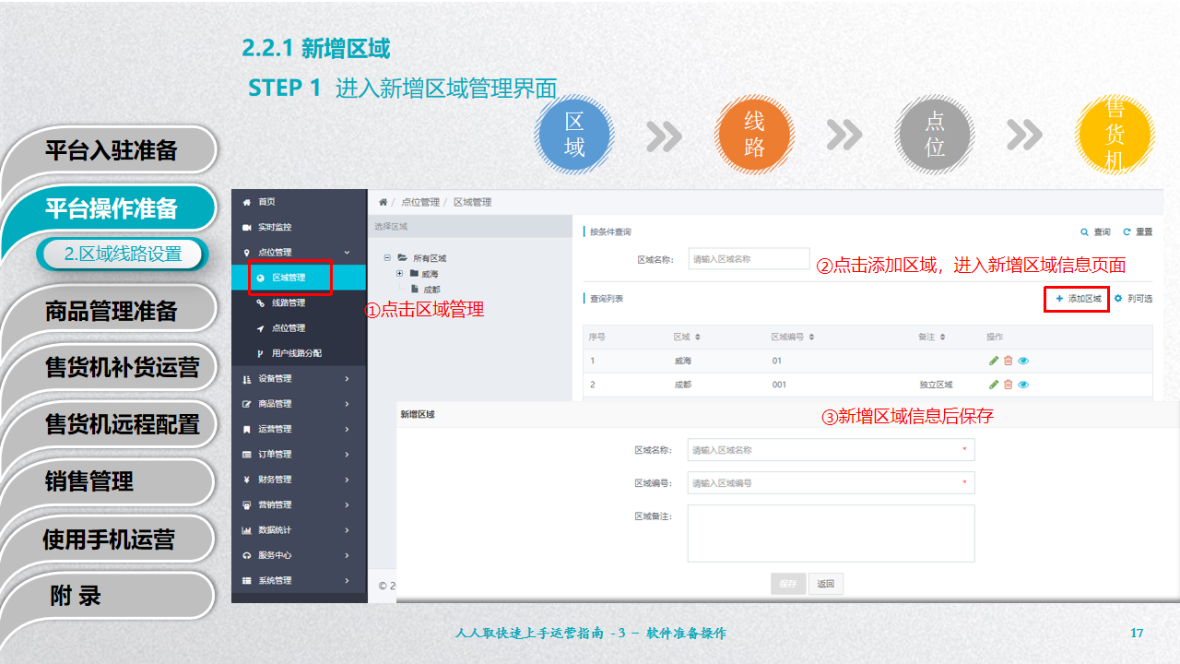Collapse 点位管理 sidebar chevron
The image size is (1180, 664).
coord(347,252)
